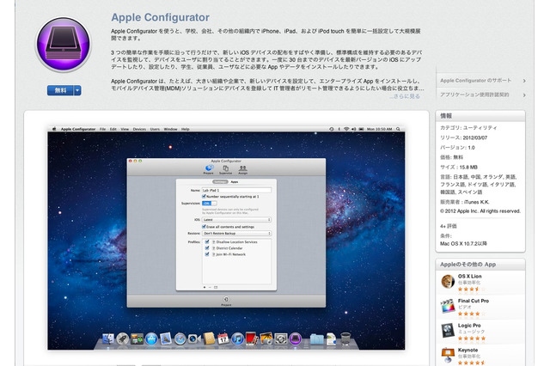Select the Assign toolbar icon
Screen dimensions: 550x366
coord(242,169)
